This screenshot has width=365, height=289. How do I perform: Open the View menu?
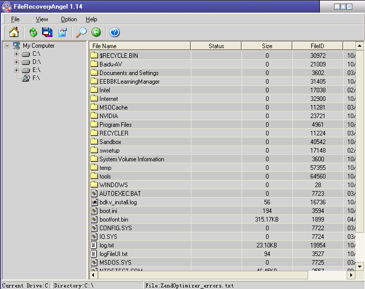tap(42, 19)
